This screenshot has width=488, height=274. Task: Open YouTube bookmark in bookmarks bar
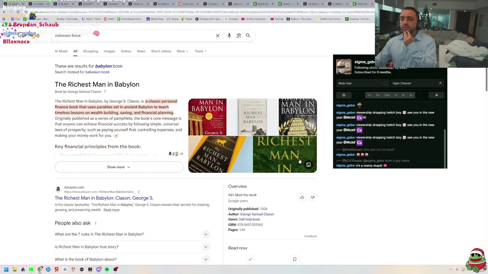(277, 19)
